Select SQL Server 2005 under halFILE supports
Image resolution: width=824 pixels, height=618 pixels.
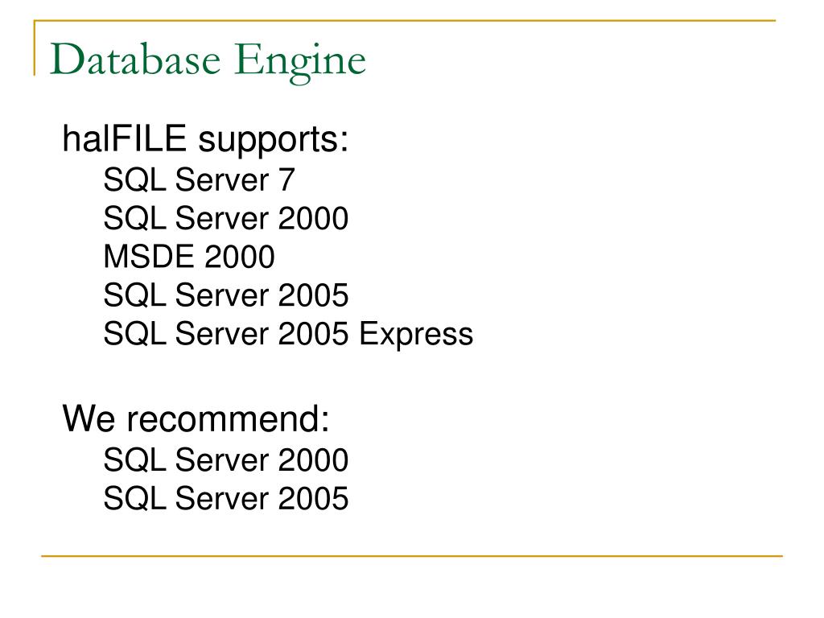pos(226,295)
